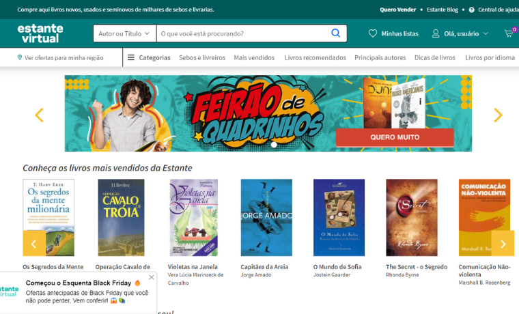Open Mais vendidos menu item

pyautogui.click(x=254, y=57)
